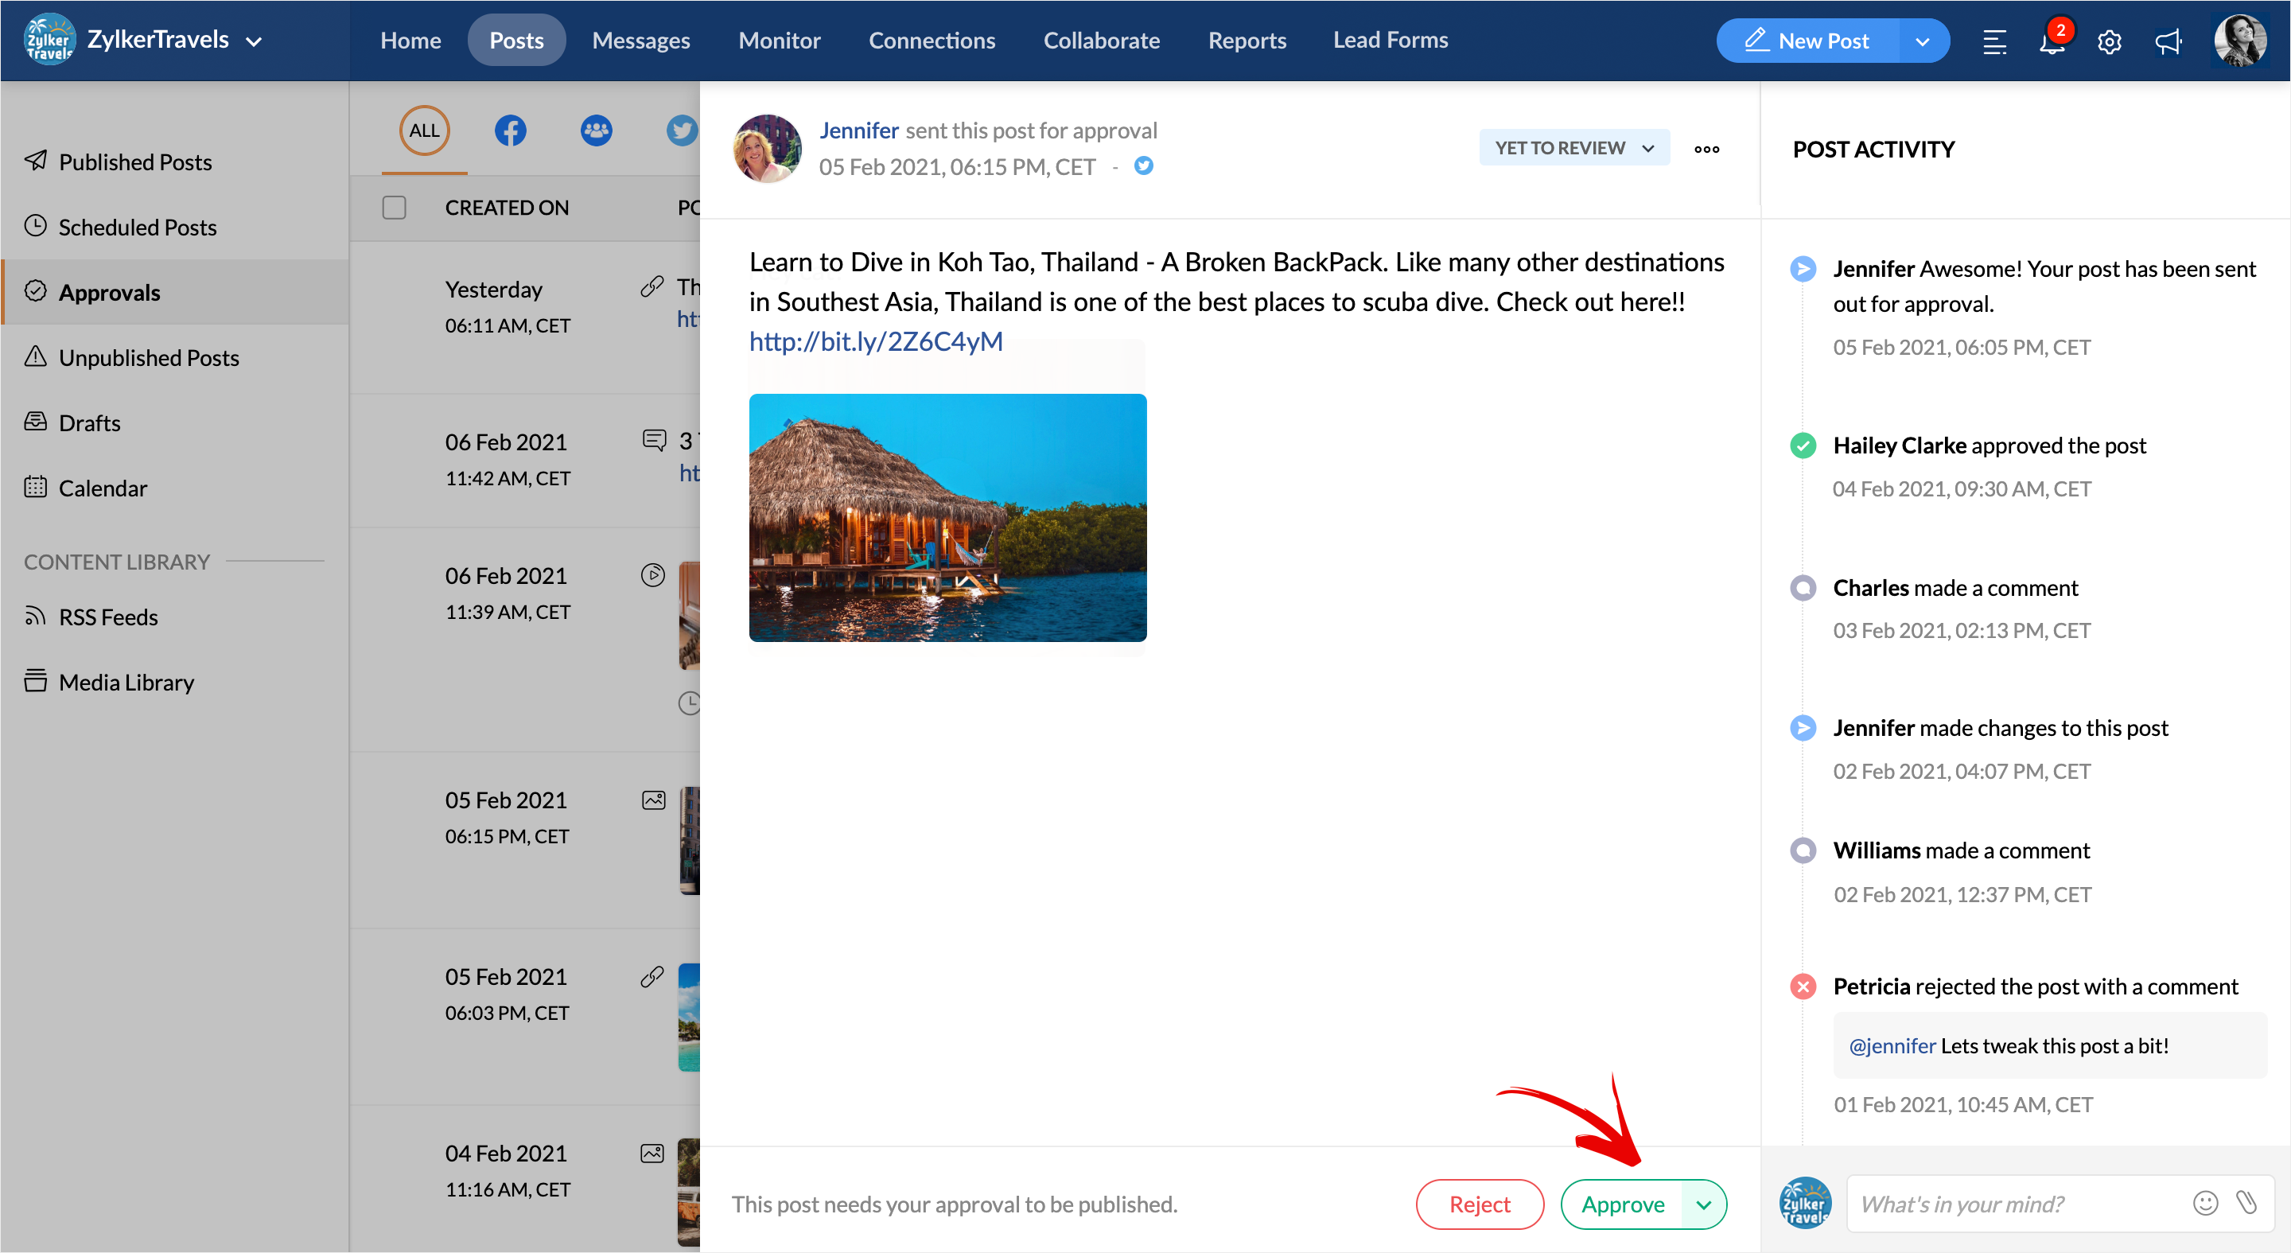This screenshot has height=1253, width=2291.
Task: Select the ALL networks filter
Action: 424,130
